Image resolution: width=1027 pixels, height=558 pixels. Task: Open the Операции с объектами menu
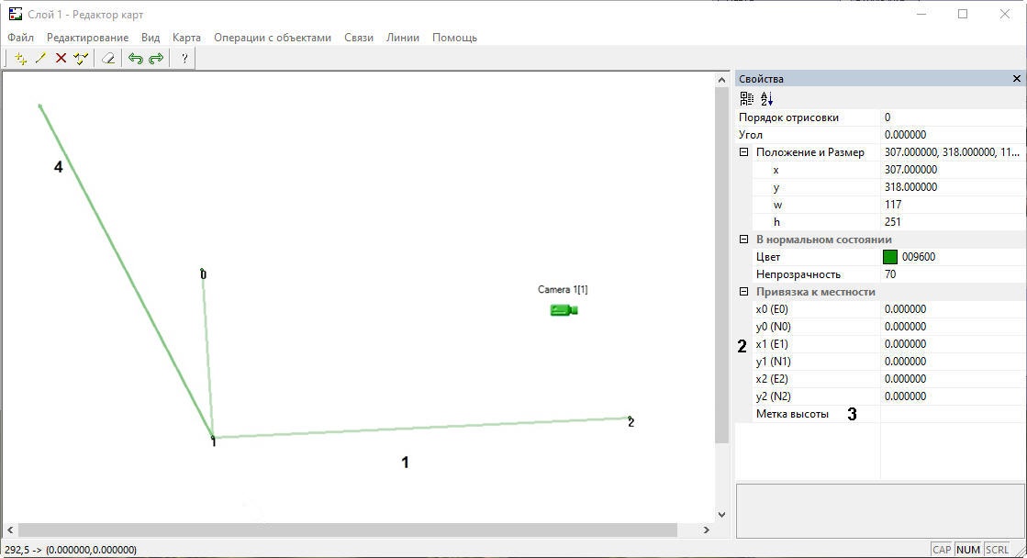tap(273, 38)
